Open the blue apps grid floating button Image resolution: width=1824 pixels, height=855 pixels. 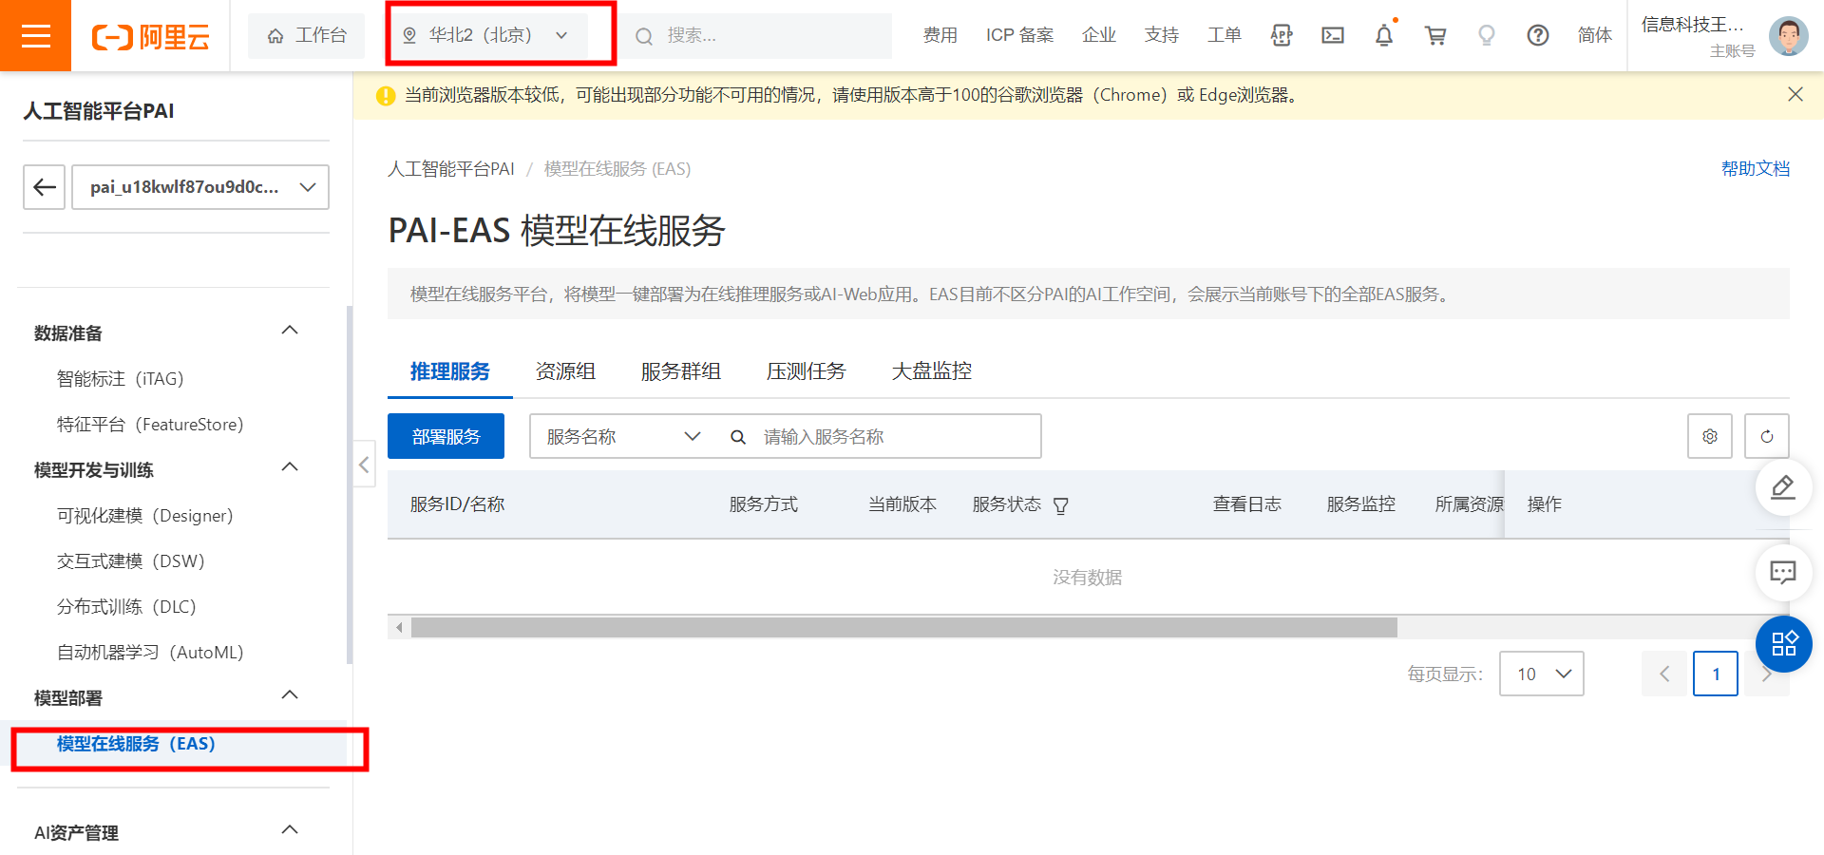[x=1783, y=644]
